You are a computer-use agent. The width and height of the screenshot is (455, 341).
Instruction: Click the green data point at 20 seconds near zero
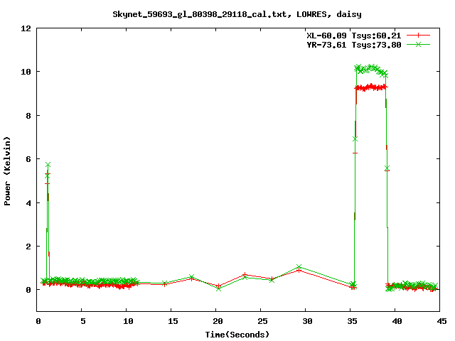(218, 288)
